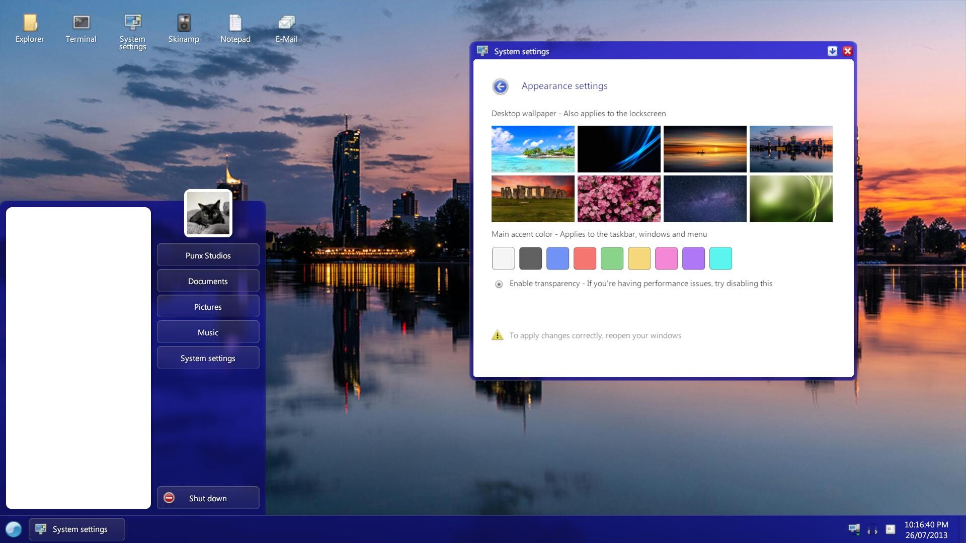Toggle the Enable transparency option

coord(499,284)
